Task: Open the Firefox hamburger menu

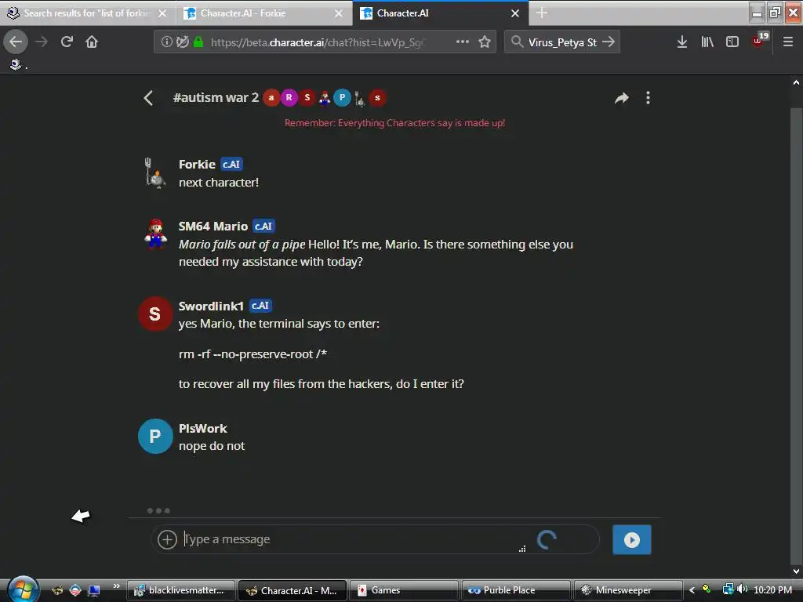Action: (787, 42)
